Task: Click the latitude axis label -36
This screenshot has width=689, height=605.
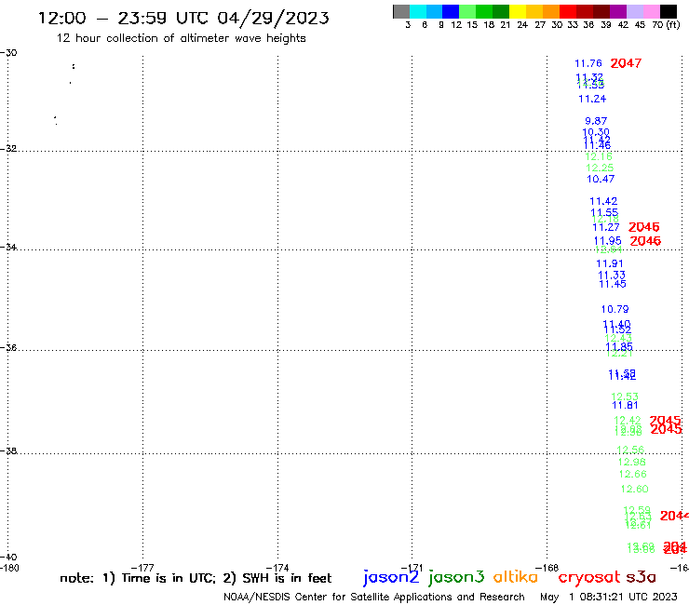Action: [8, 347]
